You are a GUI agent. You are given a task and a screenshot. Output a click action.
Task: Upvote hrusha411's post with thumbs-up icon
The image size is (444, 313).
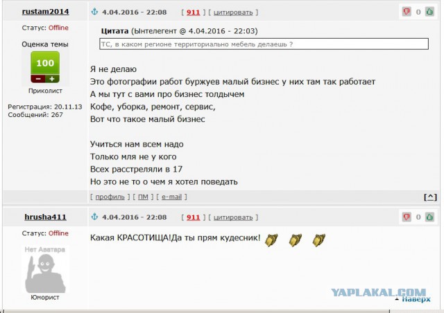tap(430, 217)
